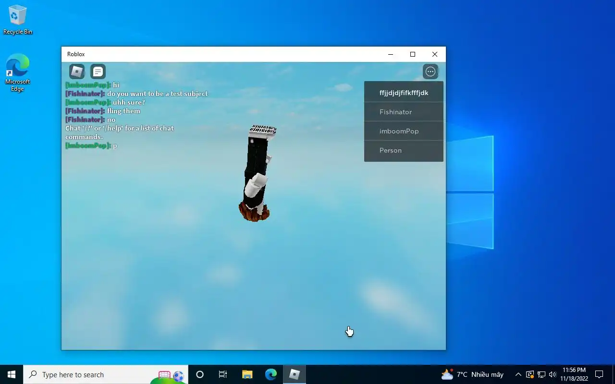The height and width of the screenshot is (384, 615).
Task: Launch Microsoft Edge from the taskbar
Action: point(271,374)
